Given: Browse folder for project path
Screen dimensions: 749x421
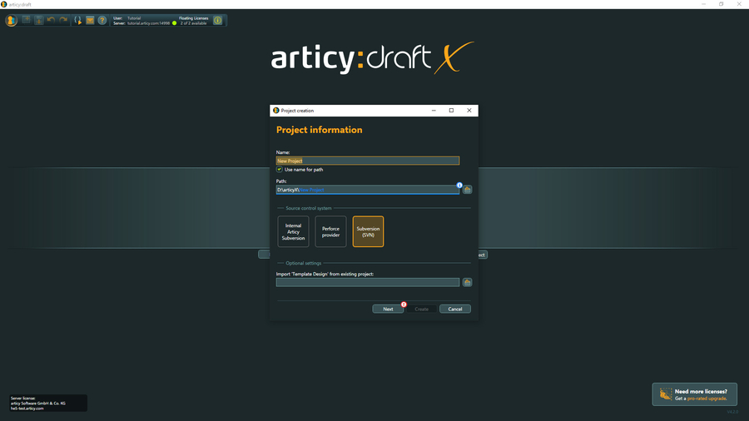Looking at the screenshot, I should pos(467,190).
